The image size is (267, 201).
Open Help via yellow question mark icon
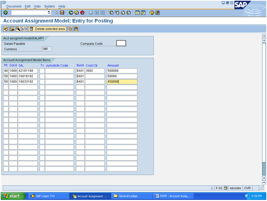click(152, 13)
